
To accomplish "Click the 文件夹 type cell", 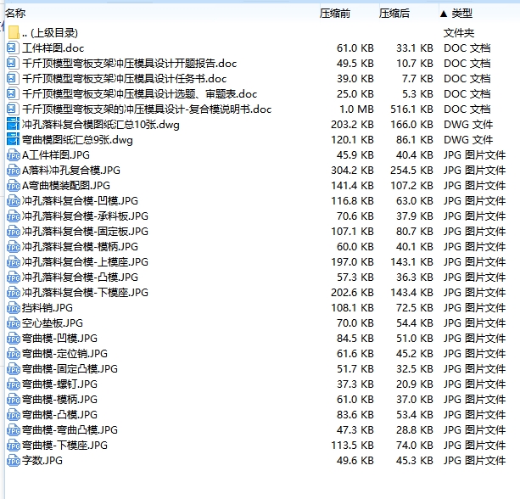I will [459, 33].
